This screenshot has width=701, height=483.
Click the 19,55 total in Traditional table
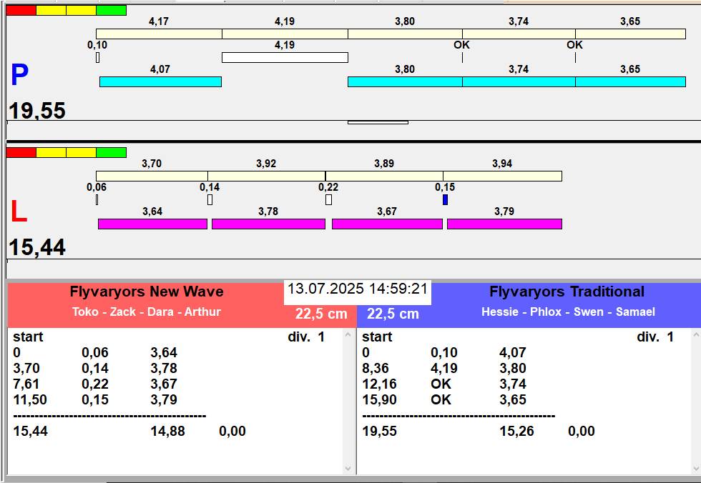point(379,432)
